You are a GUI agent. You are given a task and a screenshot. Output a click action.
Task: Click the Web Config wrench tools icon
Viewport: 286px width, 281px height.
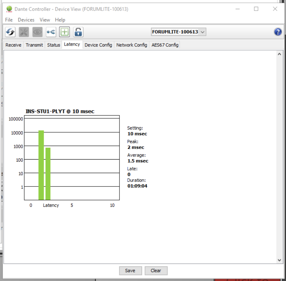pyautogui.click(x=24, y=32)
